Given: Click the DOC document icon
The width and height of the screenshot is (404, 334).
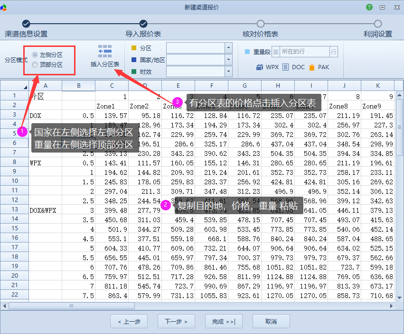Looking at the screenshot, I should (285, 67).
